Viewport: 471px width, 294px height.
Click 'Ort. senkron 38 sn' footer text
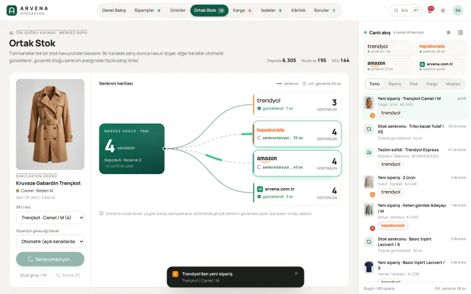tap(450, 289)
